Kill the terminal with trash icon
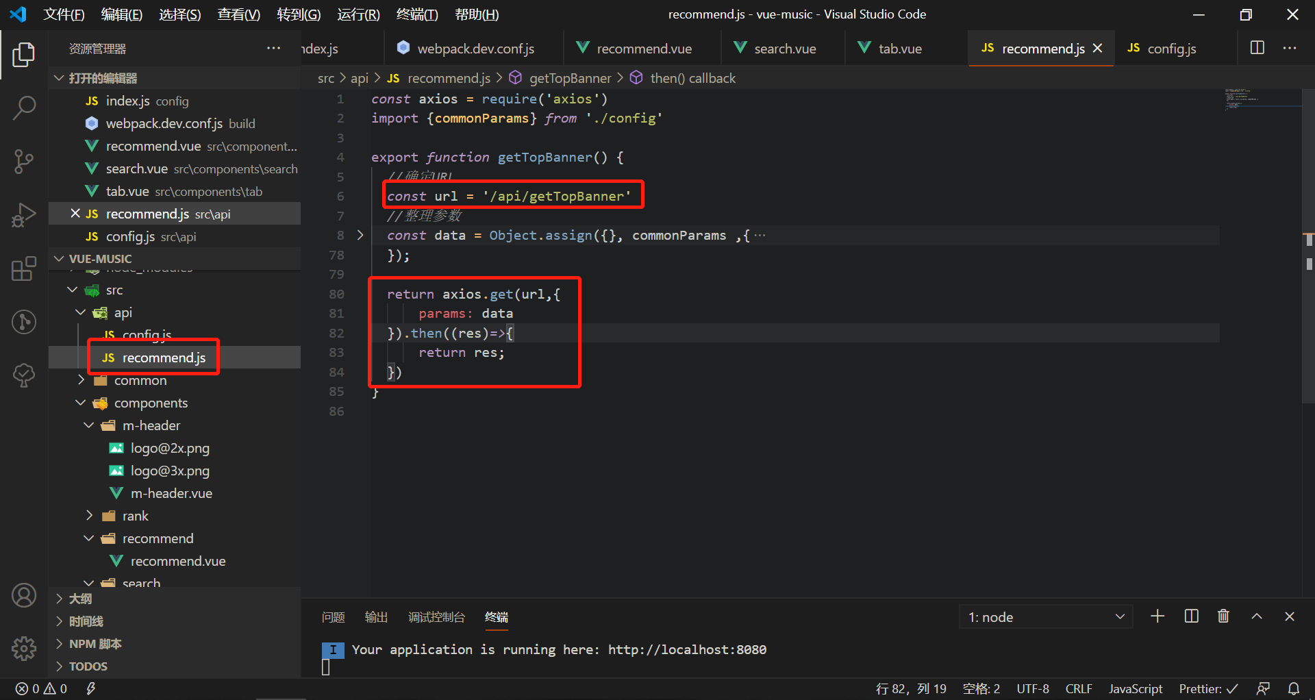 pyautogui.click(x=1223, y=616)
